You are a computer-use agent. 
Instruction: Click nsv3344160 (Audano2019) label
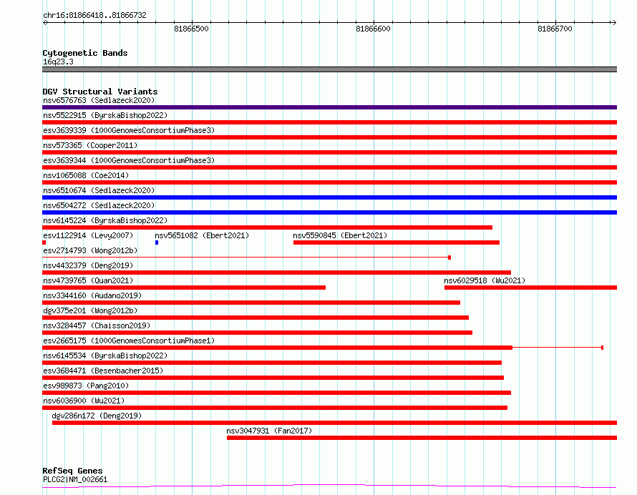tap(92, 295)
